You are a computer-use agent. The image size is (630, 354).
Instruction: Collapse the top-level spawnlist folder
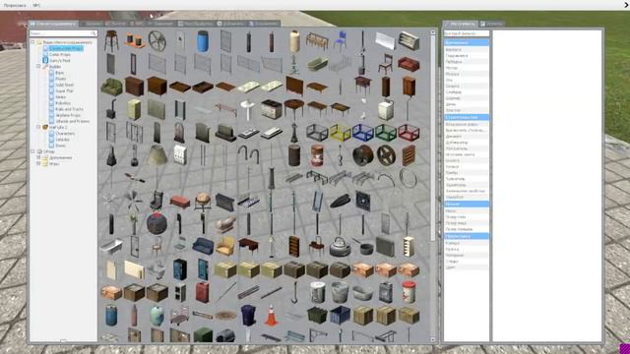tap(32, 42)
